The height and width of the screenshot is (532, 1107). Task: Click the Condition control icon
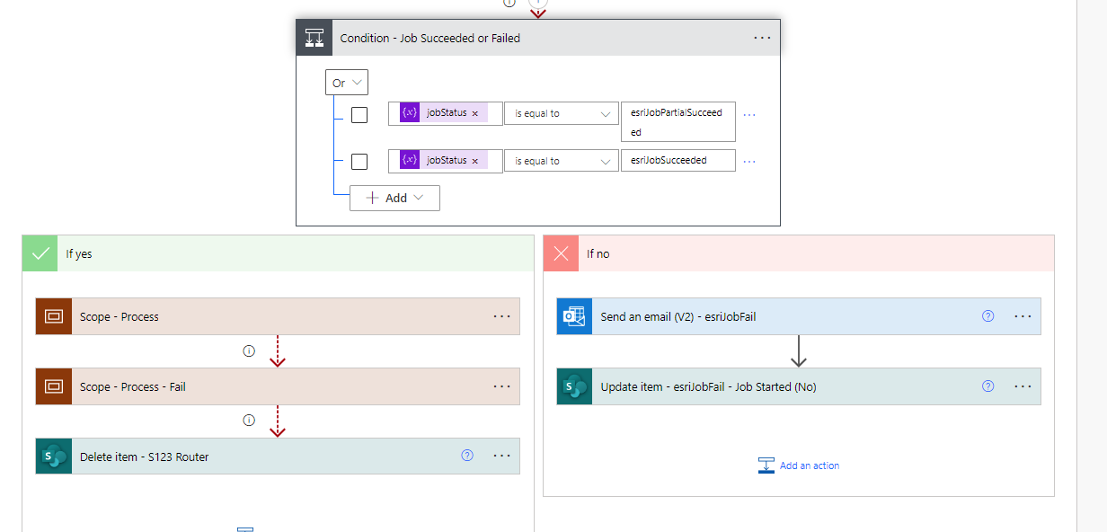click(314, 39)
